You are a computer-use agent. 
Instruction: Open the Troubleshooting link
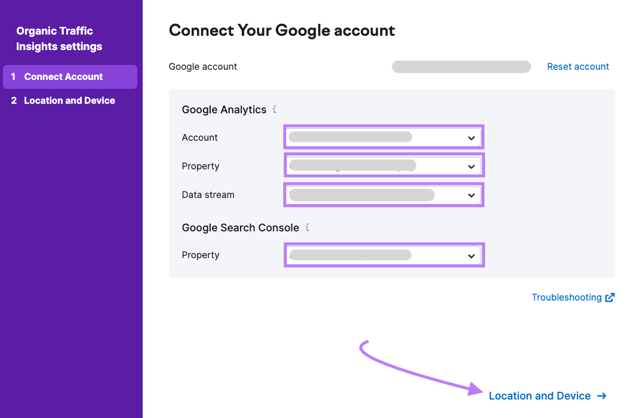coord(566,297)
